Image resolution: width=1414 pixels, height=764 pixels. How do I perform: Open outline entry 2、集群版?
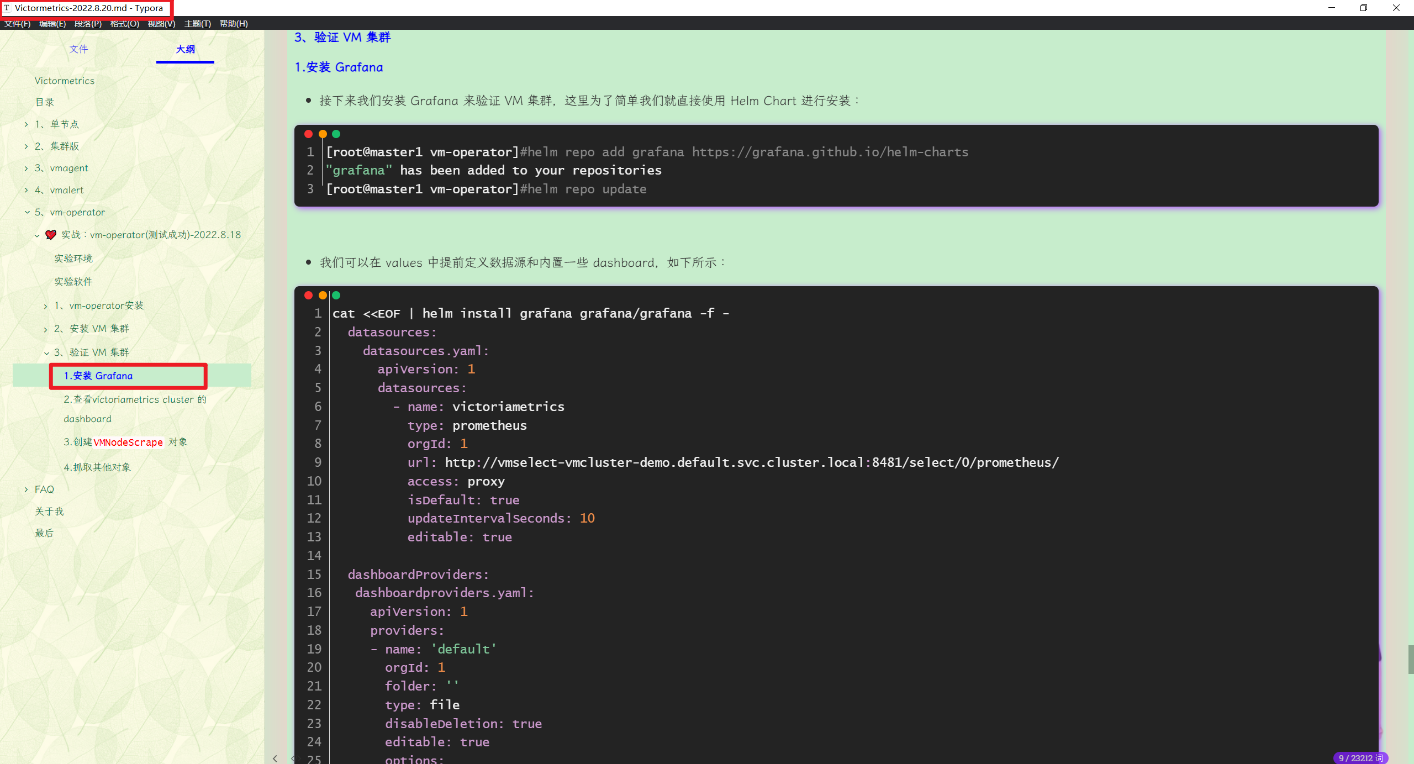(x=57, y=146)
